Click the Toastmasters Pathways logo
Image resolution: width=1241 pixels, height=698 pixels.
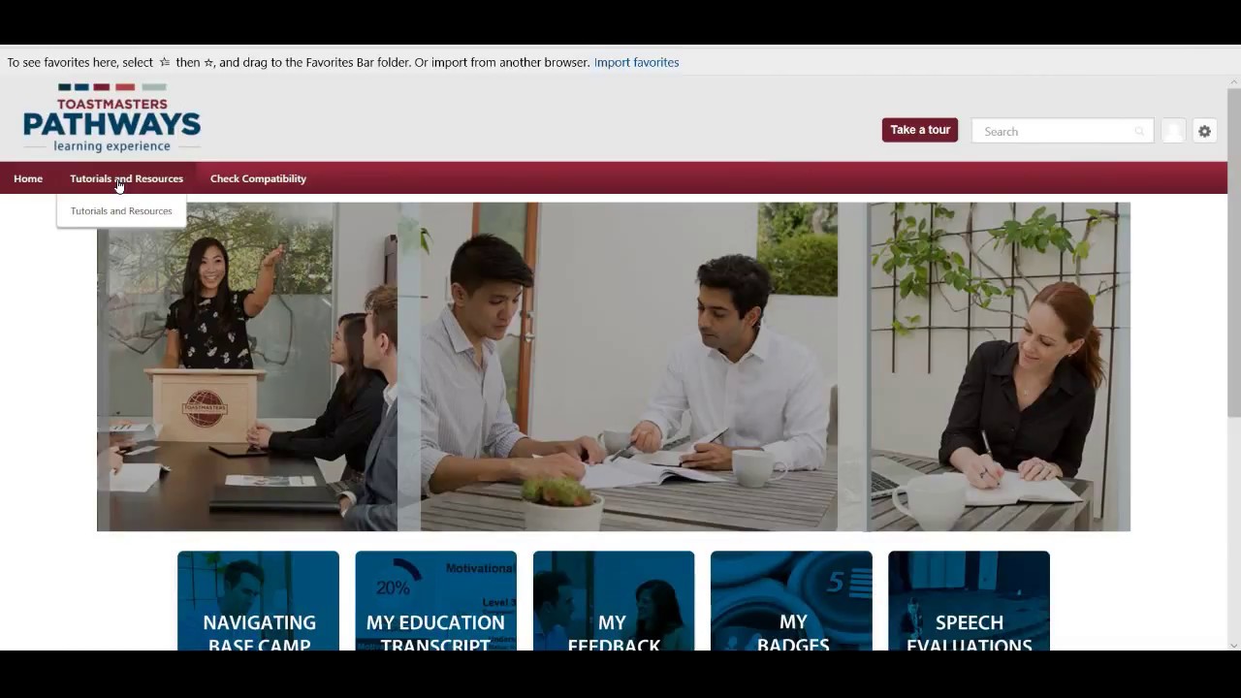(x=111, y=118)
